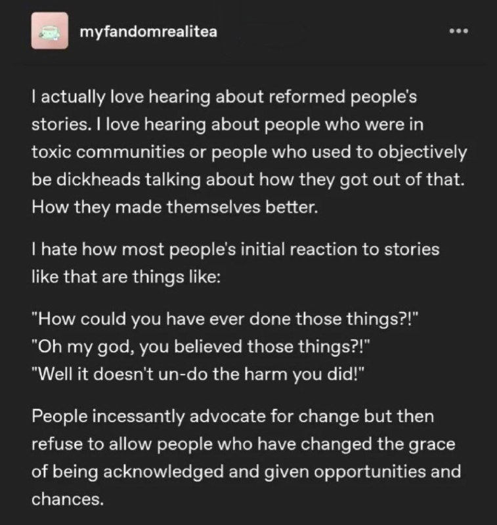497x525 pixels.
Task: Click the final word "chances."
Action: coord(68,499)
